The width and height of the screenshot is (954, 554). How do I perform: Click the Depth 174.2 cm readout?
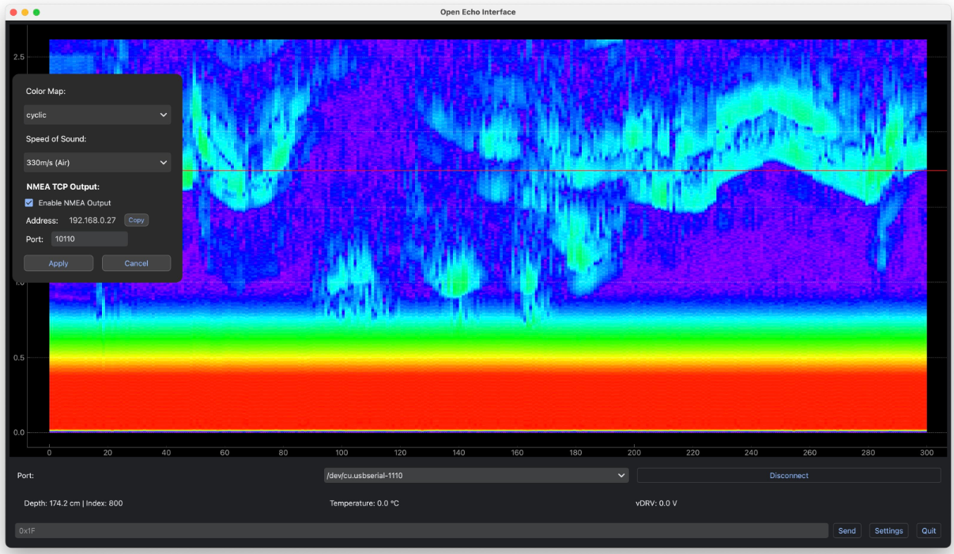[x=73, y=503]
